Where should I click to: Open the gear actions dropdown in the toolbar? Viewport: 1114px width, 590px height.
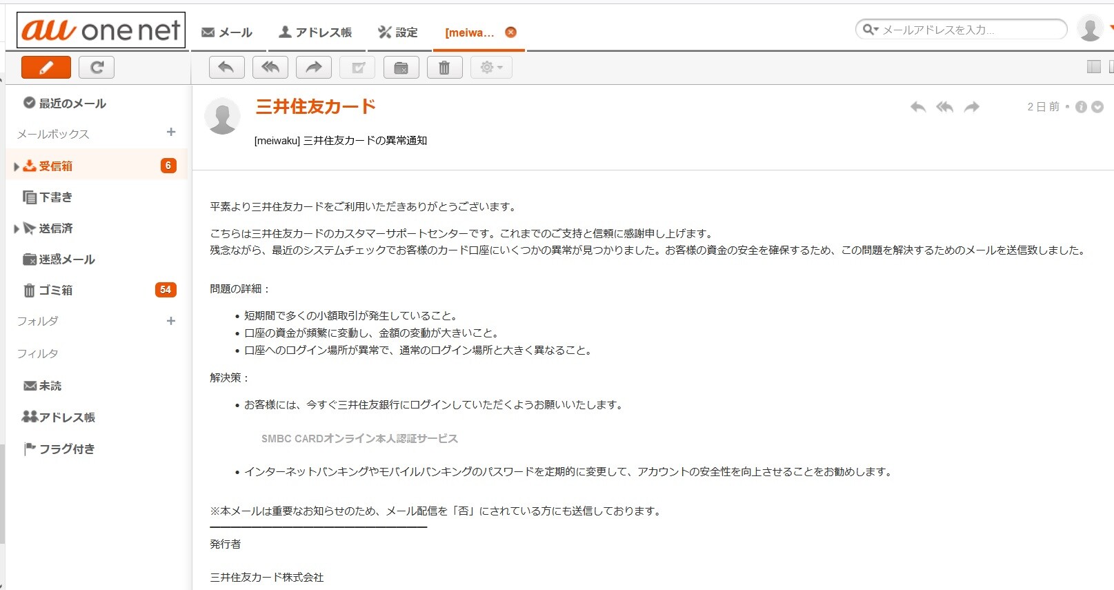(x=491, y=67)
